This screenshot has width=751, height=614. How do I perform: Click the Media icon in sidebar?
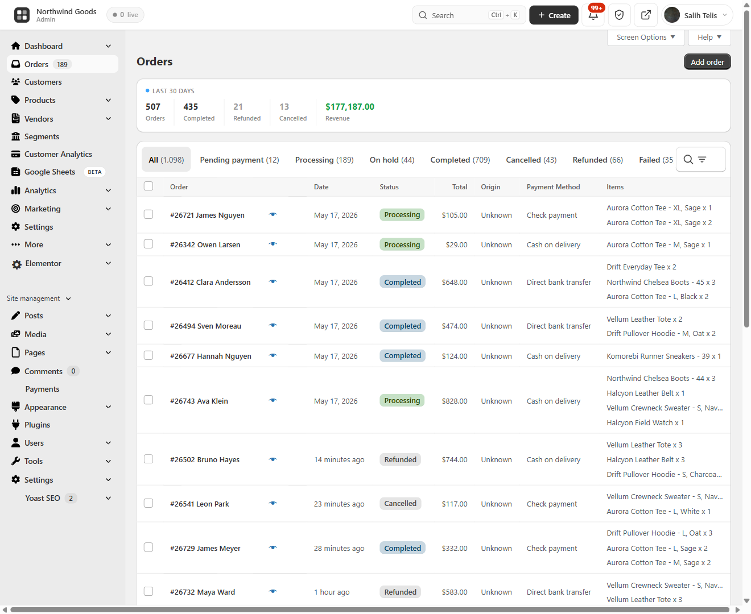[16, 334]
